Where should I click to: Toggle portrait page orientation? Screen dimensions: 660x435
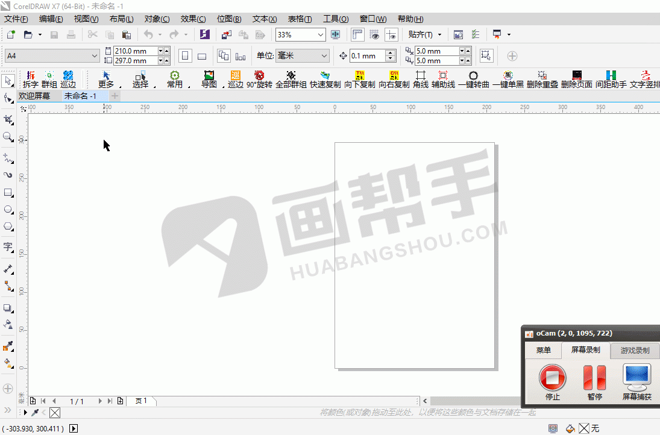[185, 56]
